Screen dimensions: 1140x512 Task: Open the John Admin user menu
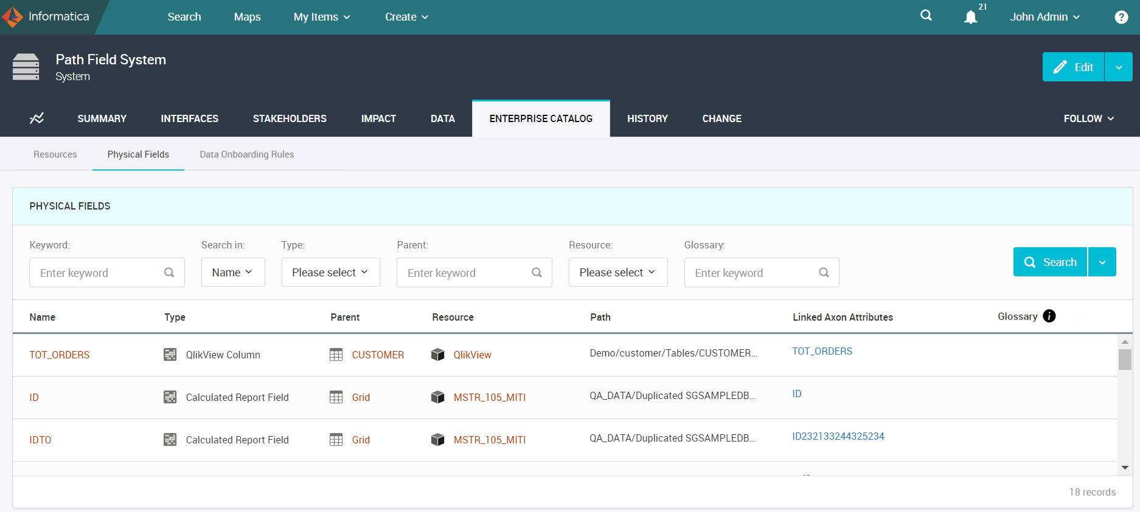[1044, 17]
